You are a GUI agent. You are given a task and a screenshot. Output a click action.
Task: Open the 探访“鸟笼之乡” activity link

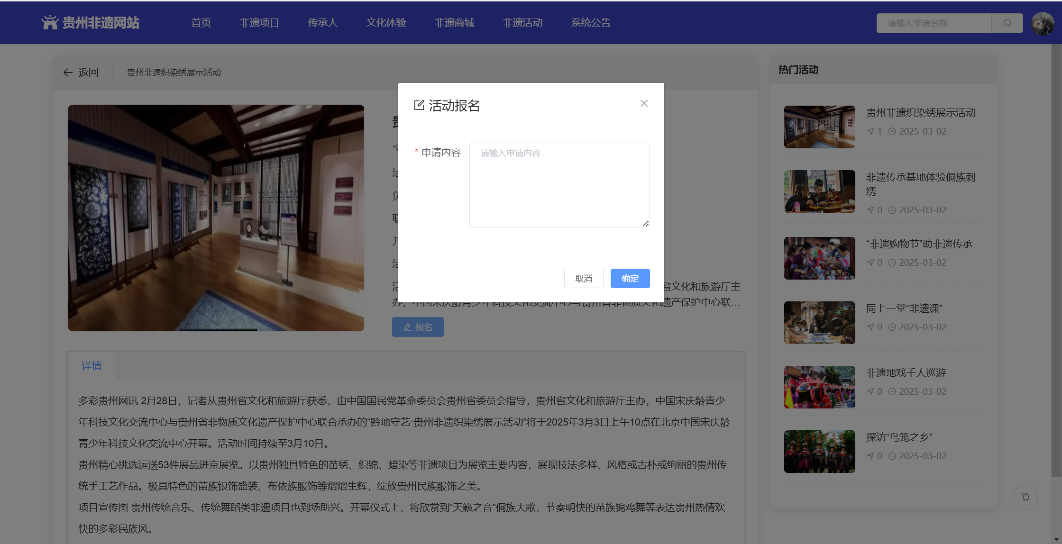tap(899, 437)
